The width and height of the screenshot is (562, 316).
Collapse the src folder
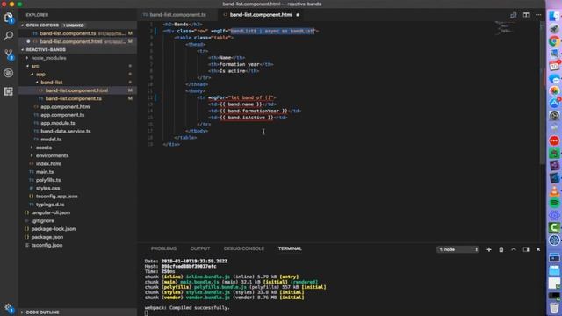pyautogui.click(x=35, y=66)
